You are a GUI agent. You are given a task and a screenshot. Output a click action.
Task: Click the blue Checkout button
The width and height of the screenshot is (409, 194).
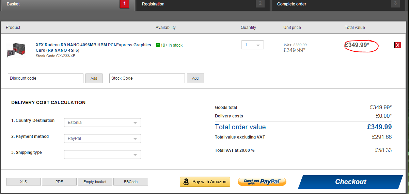coord(350,182)
